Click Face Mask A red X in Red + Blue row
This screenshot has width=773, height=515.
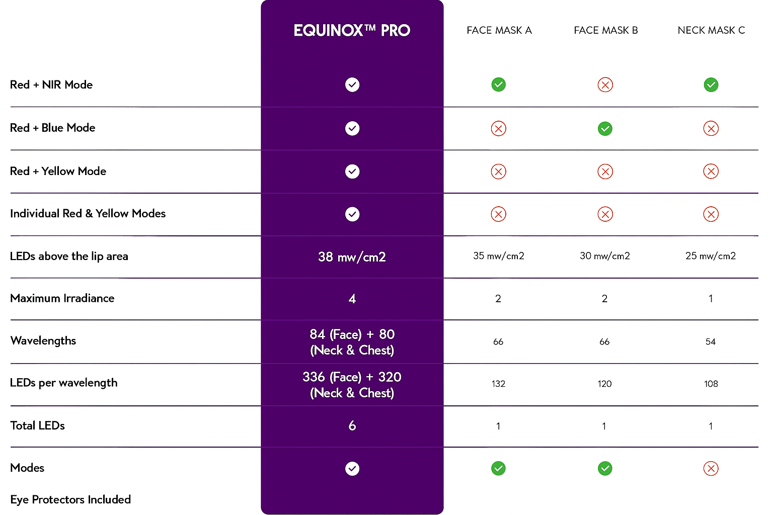pos(498,129)
